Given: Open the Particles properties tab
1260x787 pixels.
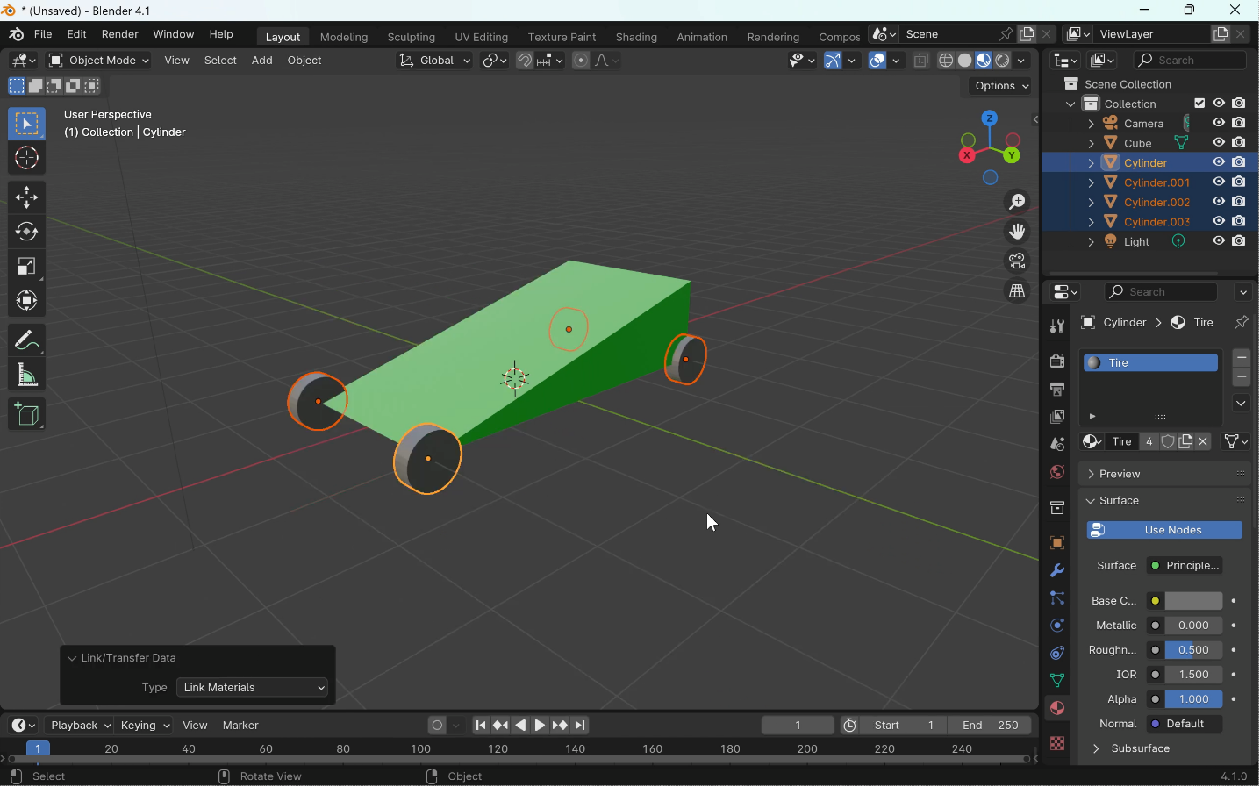Looking at the screenshot, I should tap(1058, 599).
